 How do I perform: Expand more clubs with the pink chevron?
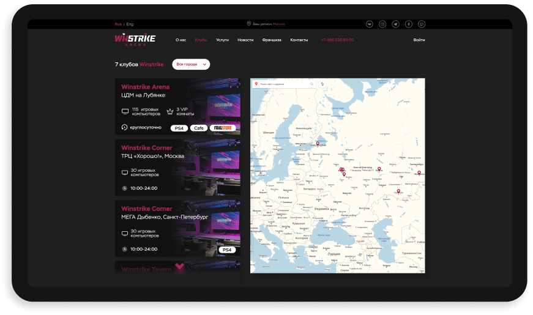coord(180,267)
